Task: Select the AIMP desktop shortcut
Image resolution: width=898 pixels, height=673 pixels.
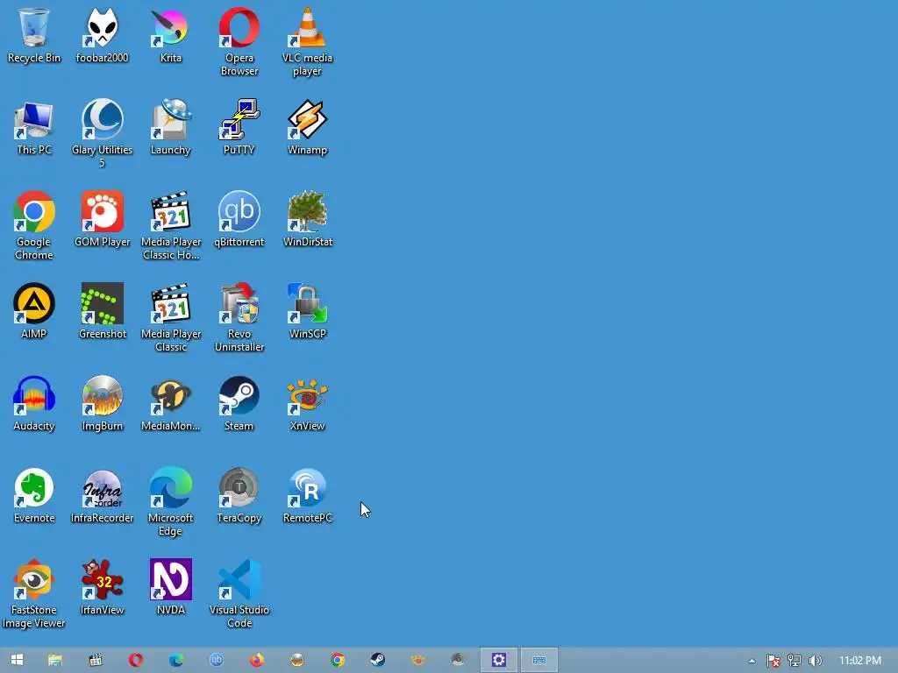Action: click(x=34, y=311)
